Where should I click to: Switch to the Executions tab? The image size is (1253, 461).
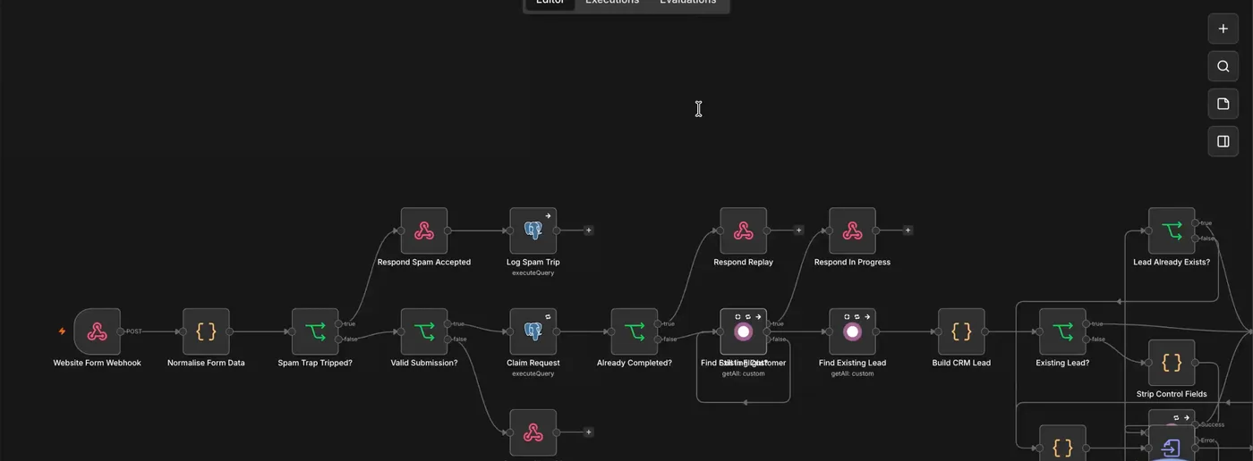point(612,3)
